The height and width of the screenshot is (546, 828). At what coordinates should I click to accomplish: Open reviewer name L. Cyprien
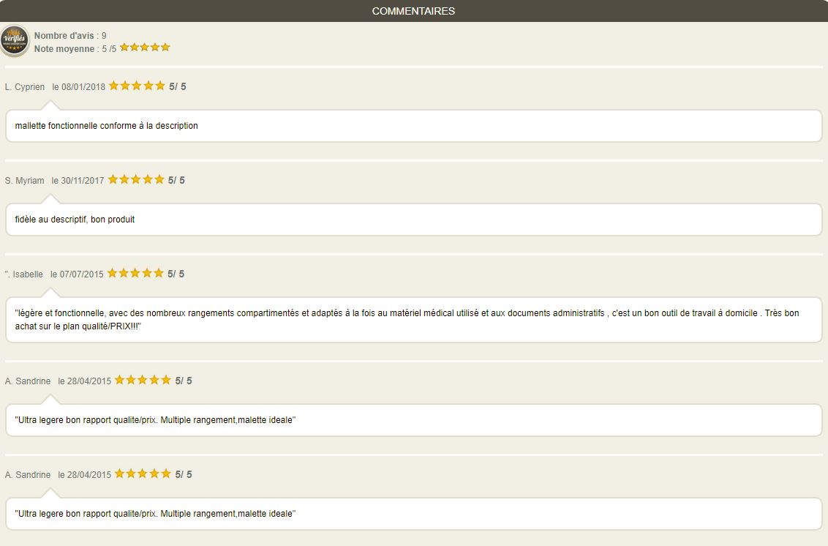(25, 87)
